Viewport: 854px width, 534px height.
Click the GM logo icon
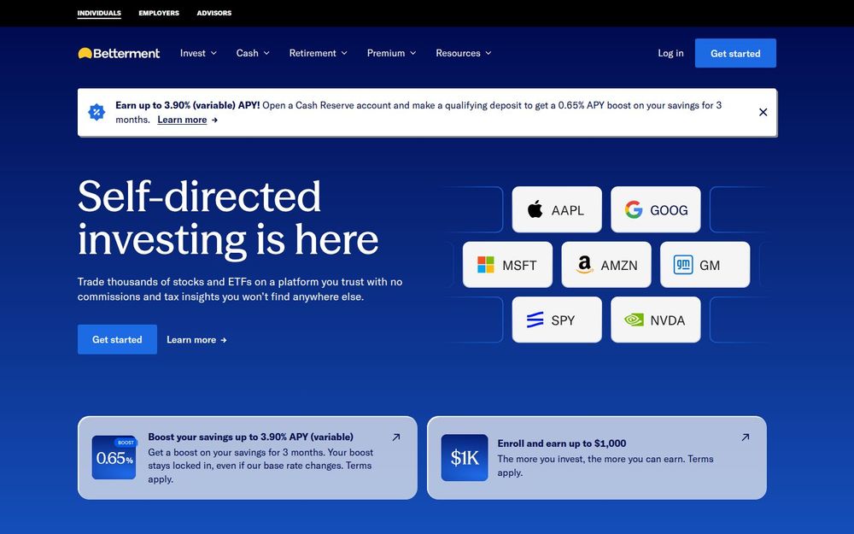click(x=683, y=264)
